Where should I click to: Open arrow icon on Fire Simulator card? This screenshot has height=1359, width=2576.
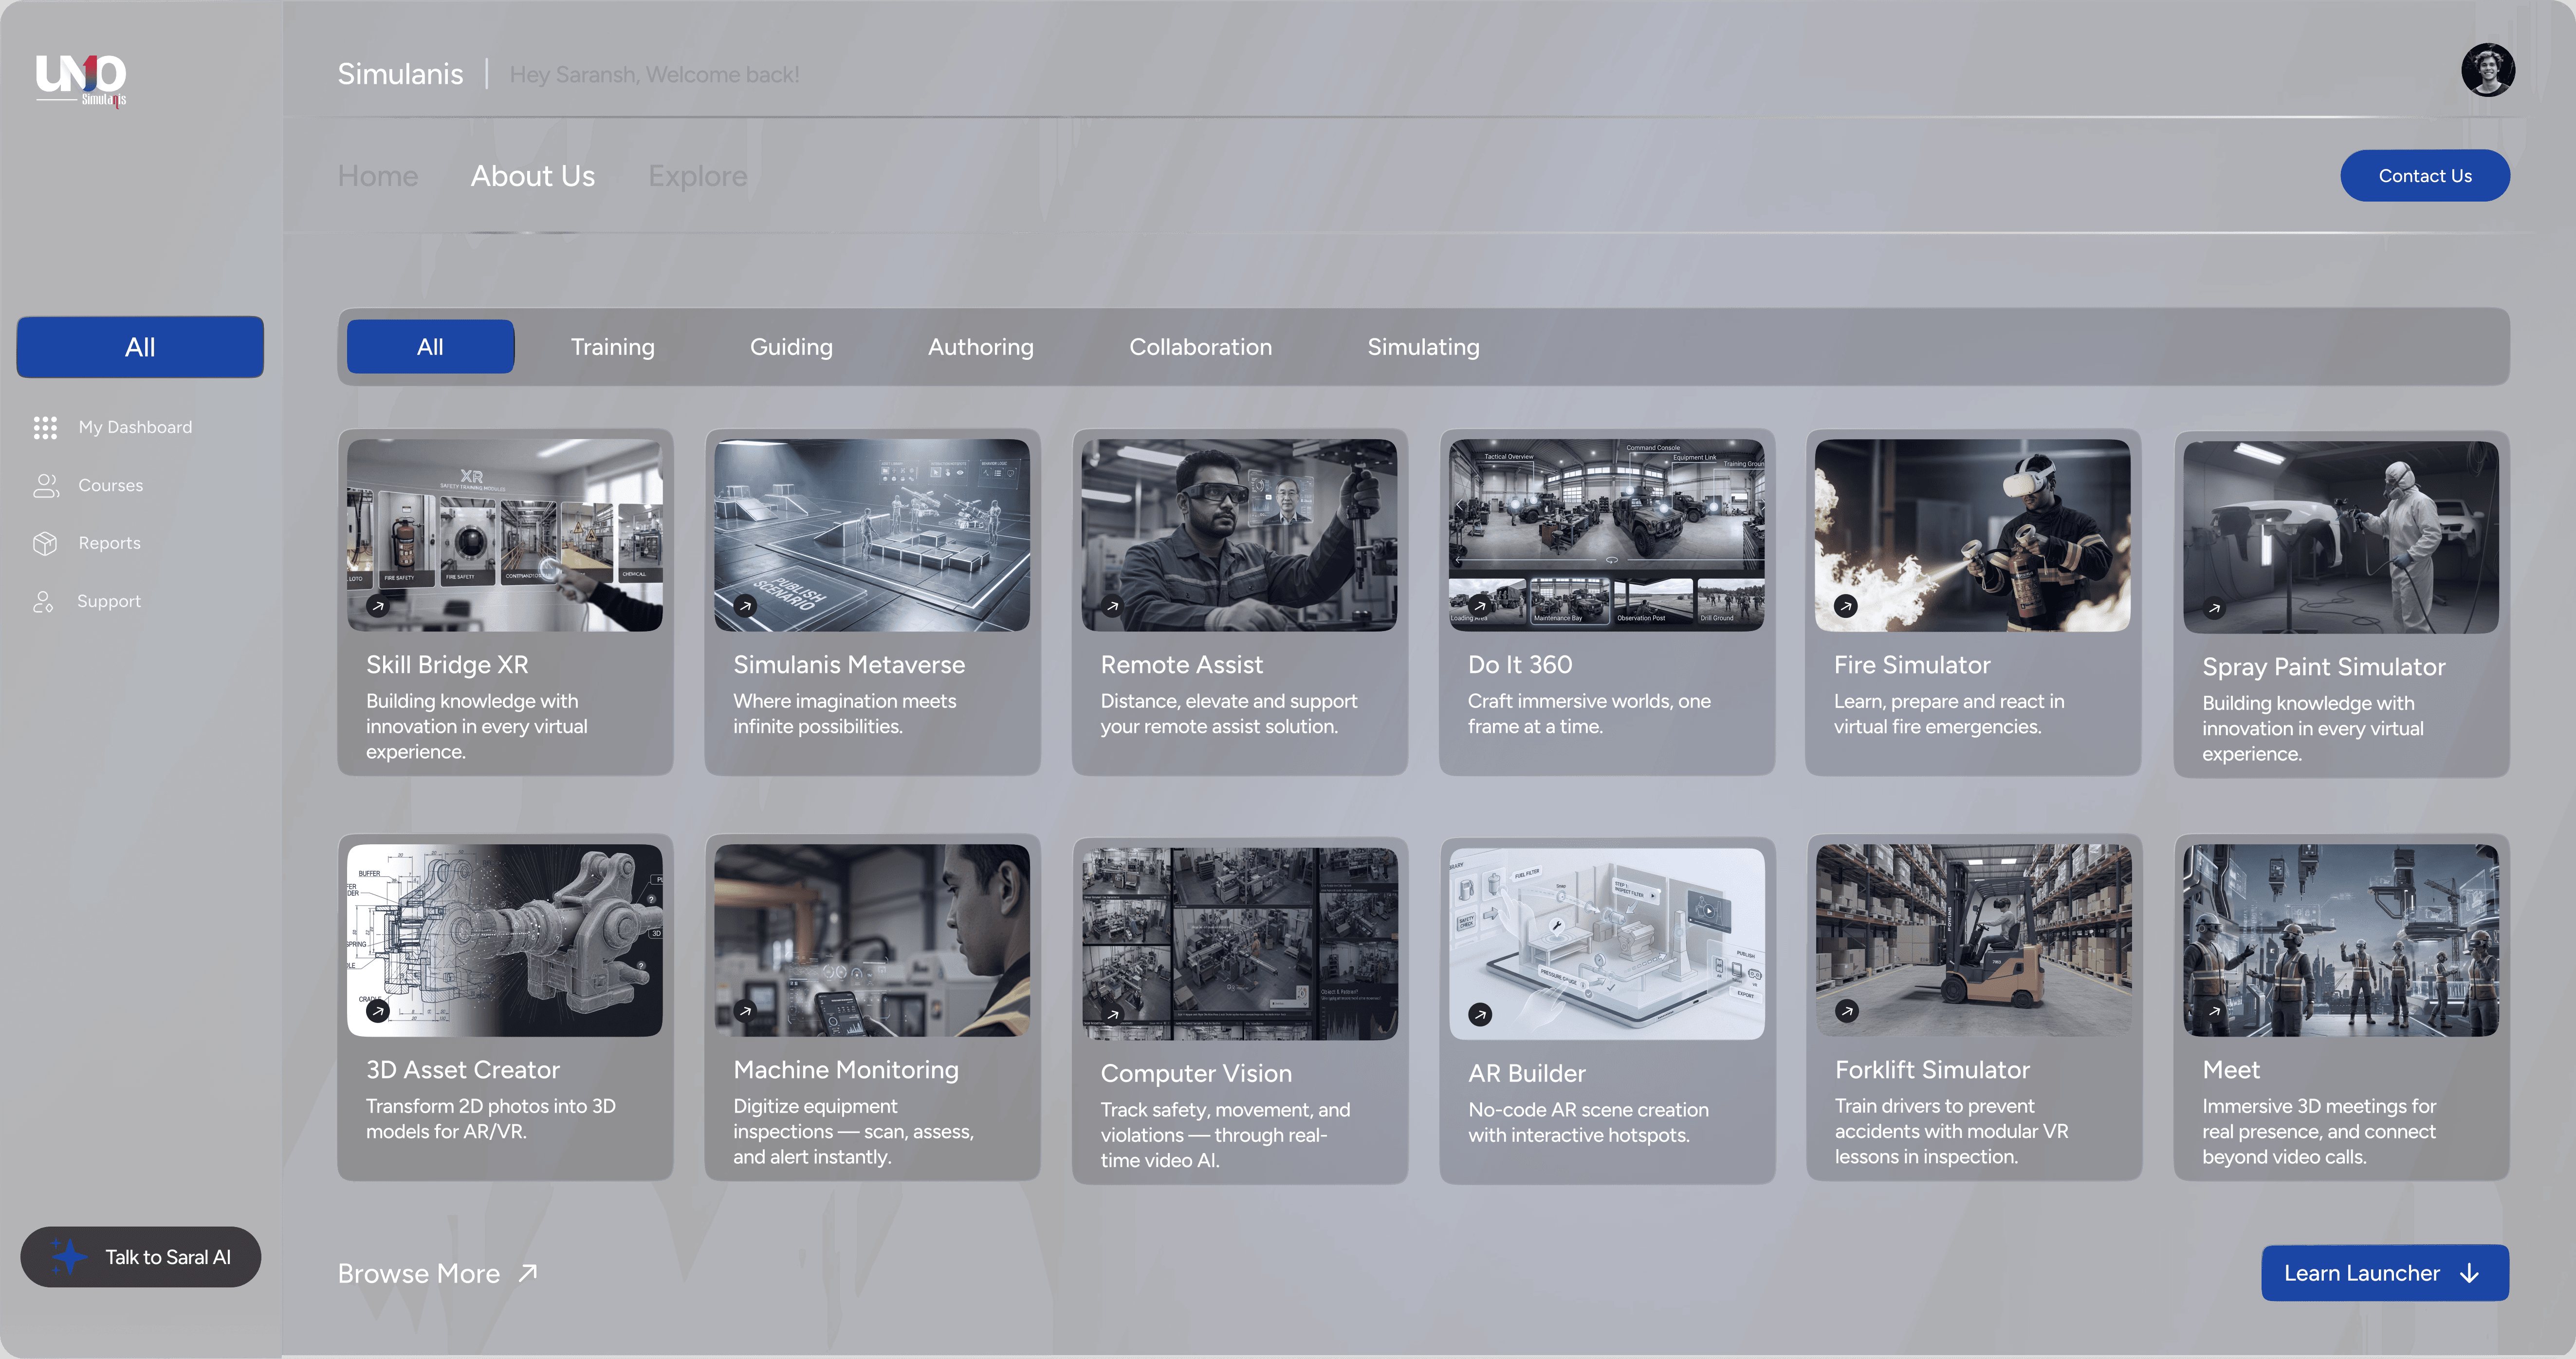(1846, 606)
